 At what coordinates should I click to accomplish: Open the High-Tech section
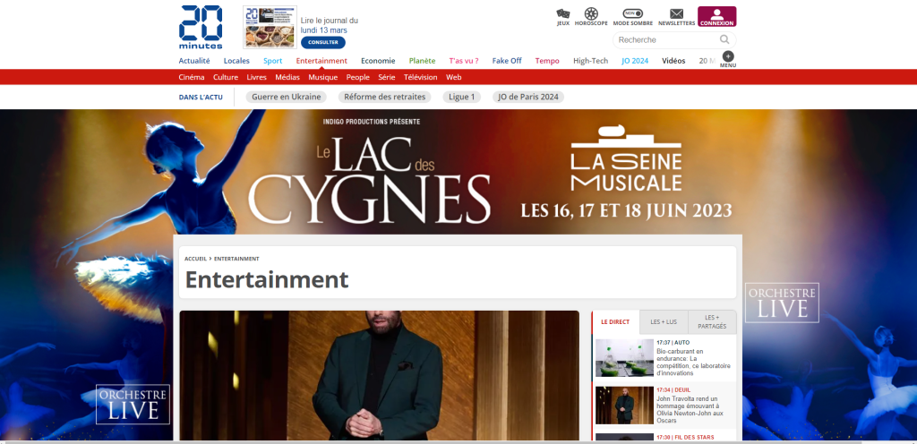591,61
